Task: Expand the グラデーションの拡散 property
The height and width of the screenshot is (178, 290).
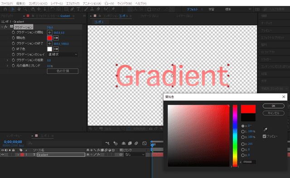Action: tap(7, 60)
